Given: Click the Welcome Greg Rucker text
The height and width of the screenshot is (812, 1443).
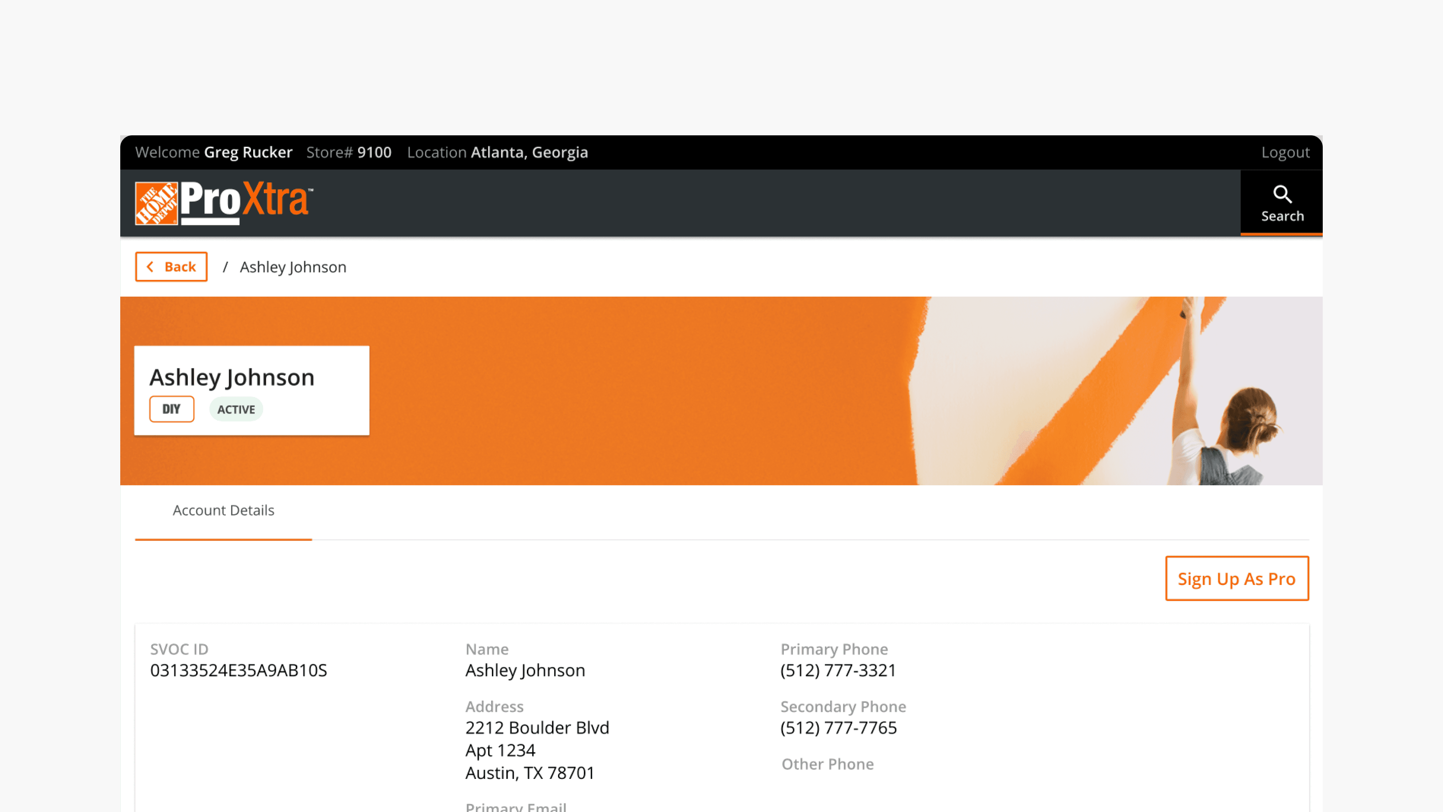Looking at the screenshot, I should (x=213, y=152).
